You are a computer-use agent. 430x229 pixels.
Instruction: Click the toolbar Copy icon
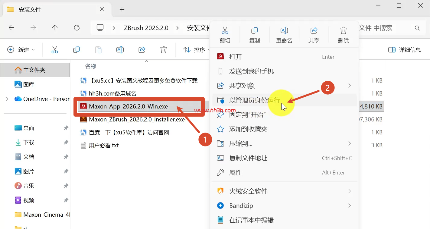tap(77, 50)
